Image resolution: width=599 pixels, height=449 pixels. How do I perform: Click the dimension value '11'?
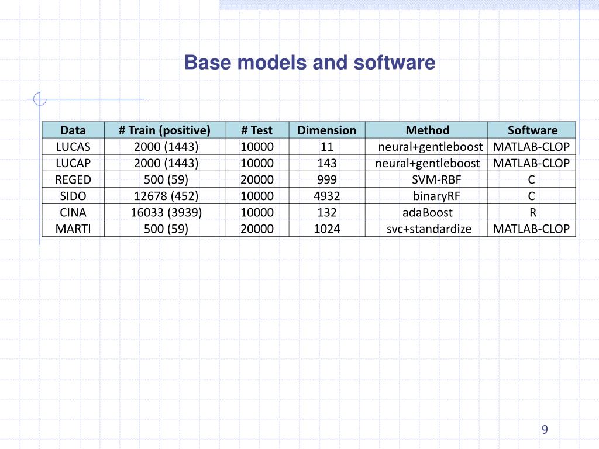click(x=327, y=147)
